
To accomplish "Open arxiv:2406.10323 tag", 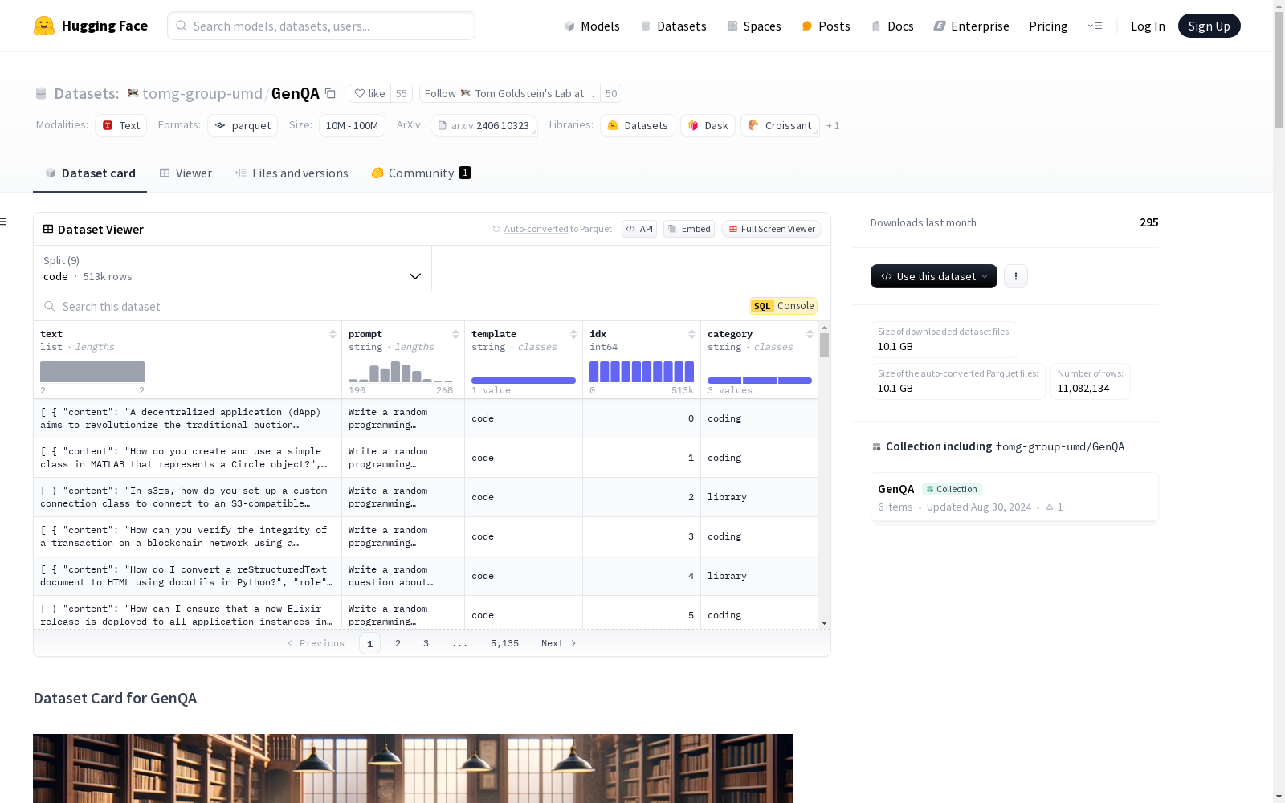I will (x=483, y=125).
